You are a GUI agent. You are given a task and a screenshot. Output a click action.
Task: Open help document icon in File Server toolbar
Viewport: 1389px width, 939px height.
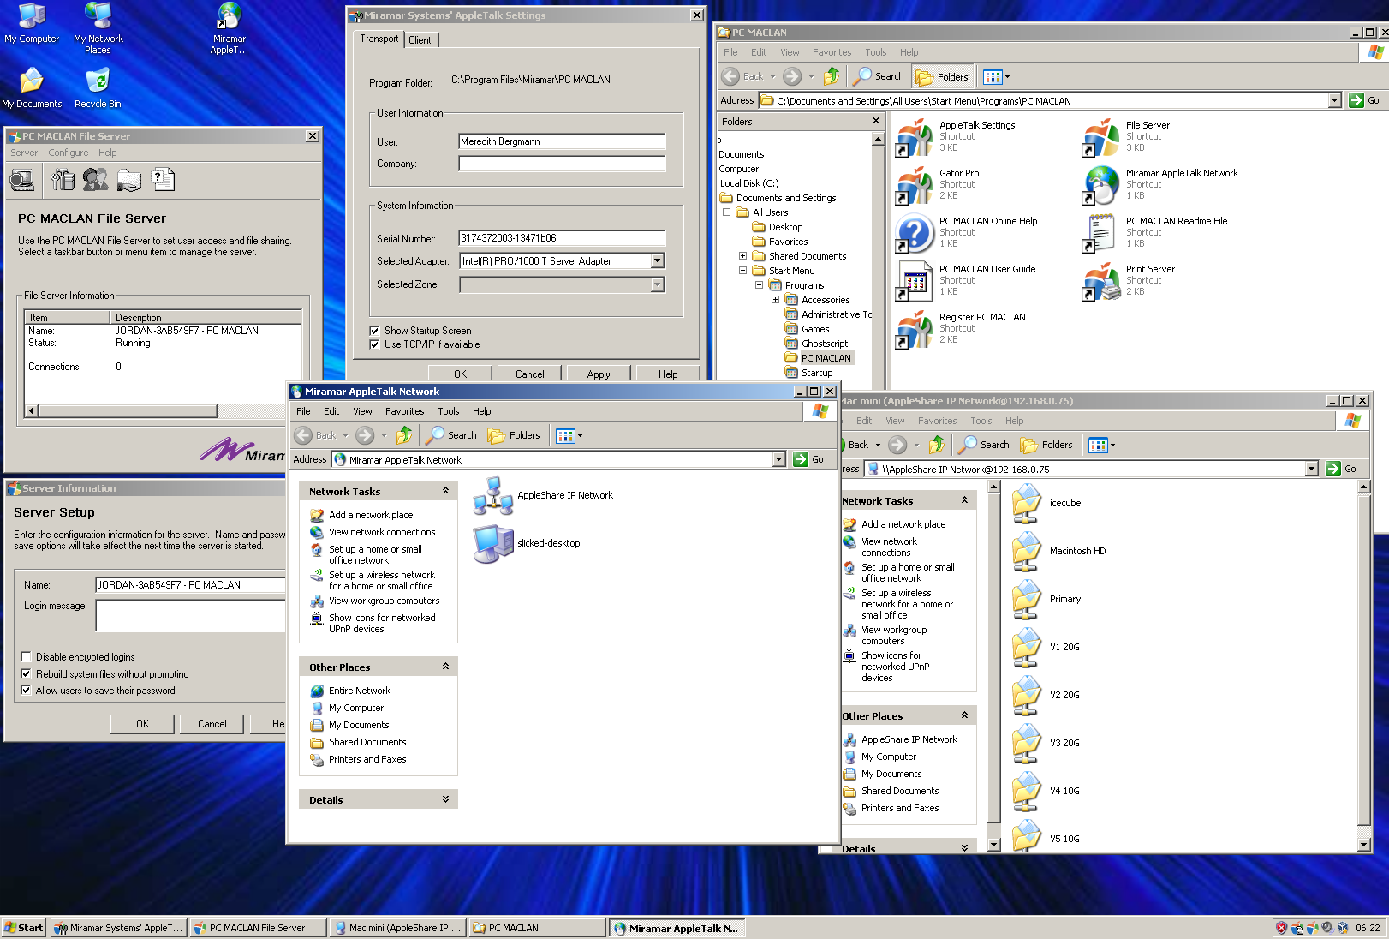coord(162,180)
